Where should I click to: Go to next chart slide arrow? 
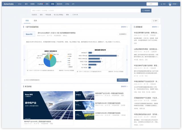(x=127, y=60)
